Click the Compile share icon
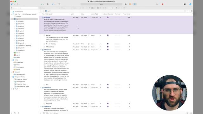203x114 pixels. [x=157, y=4]
